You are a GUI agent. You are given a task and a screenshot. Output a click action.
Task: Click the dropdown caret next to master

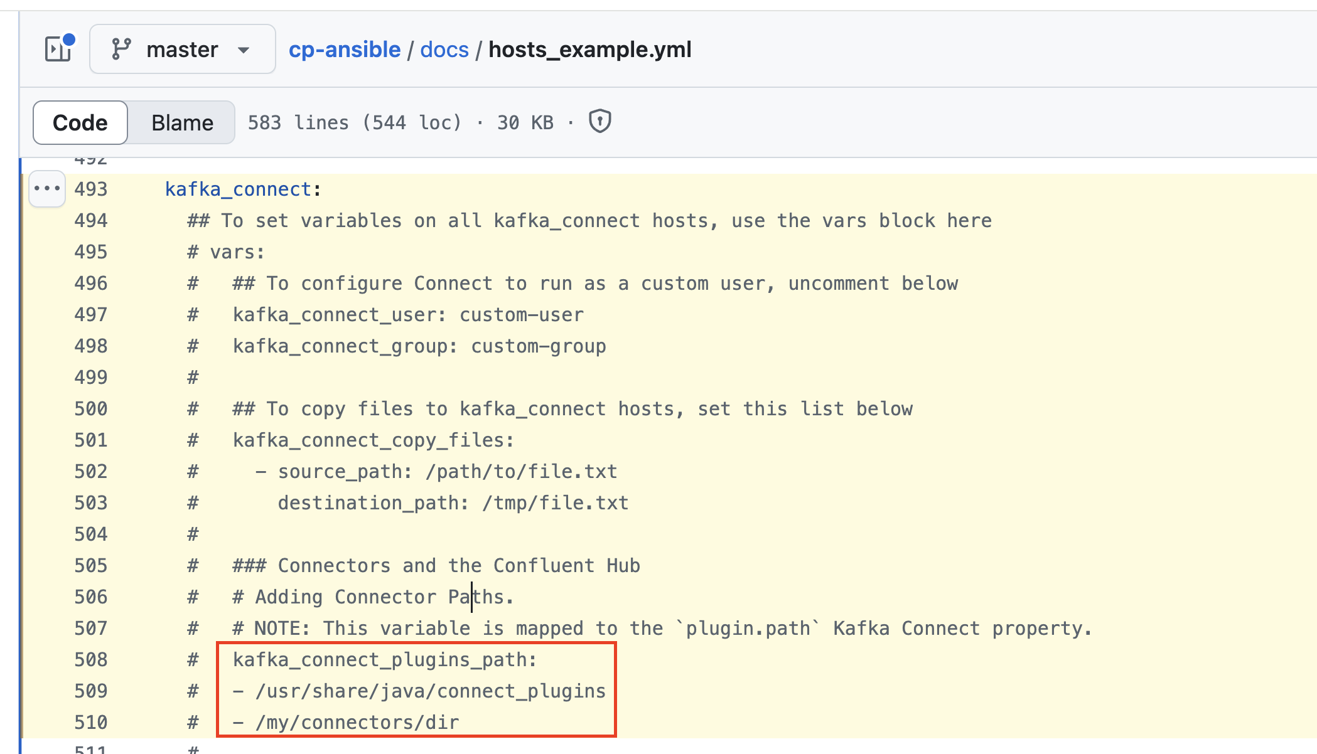(x=245, y=50)
